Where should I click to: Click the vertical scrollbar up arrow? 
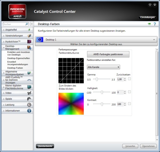click(x=157, y=50)
